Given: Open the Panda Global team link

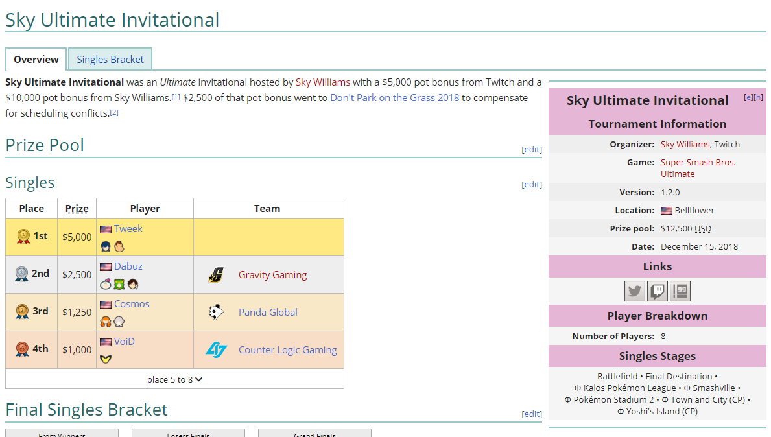Looking at the screenshot, I should (268, 312).
